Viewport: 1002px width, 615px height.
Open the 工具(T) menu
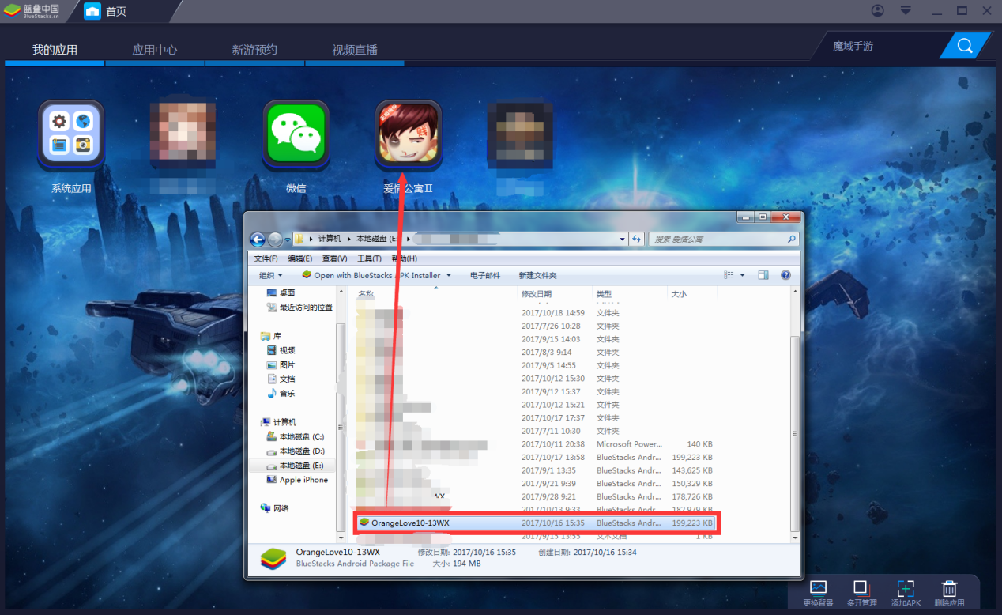tap(369, 258)
